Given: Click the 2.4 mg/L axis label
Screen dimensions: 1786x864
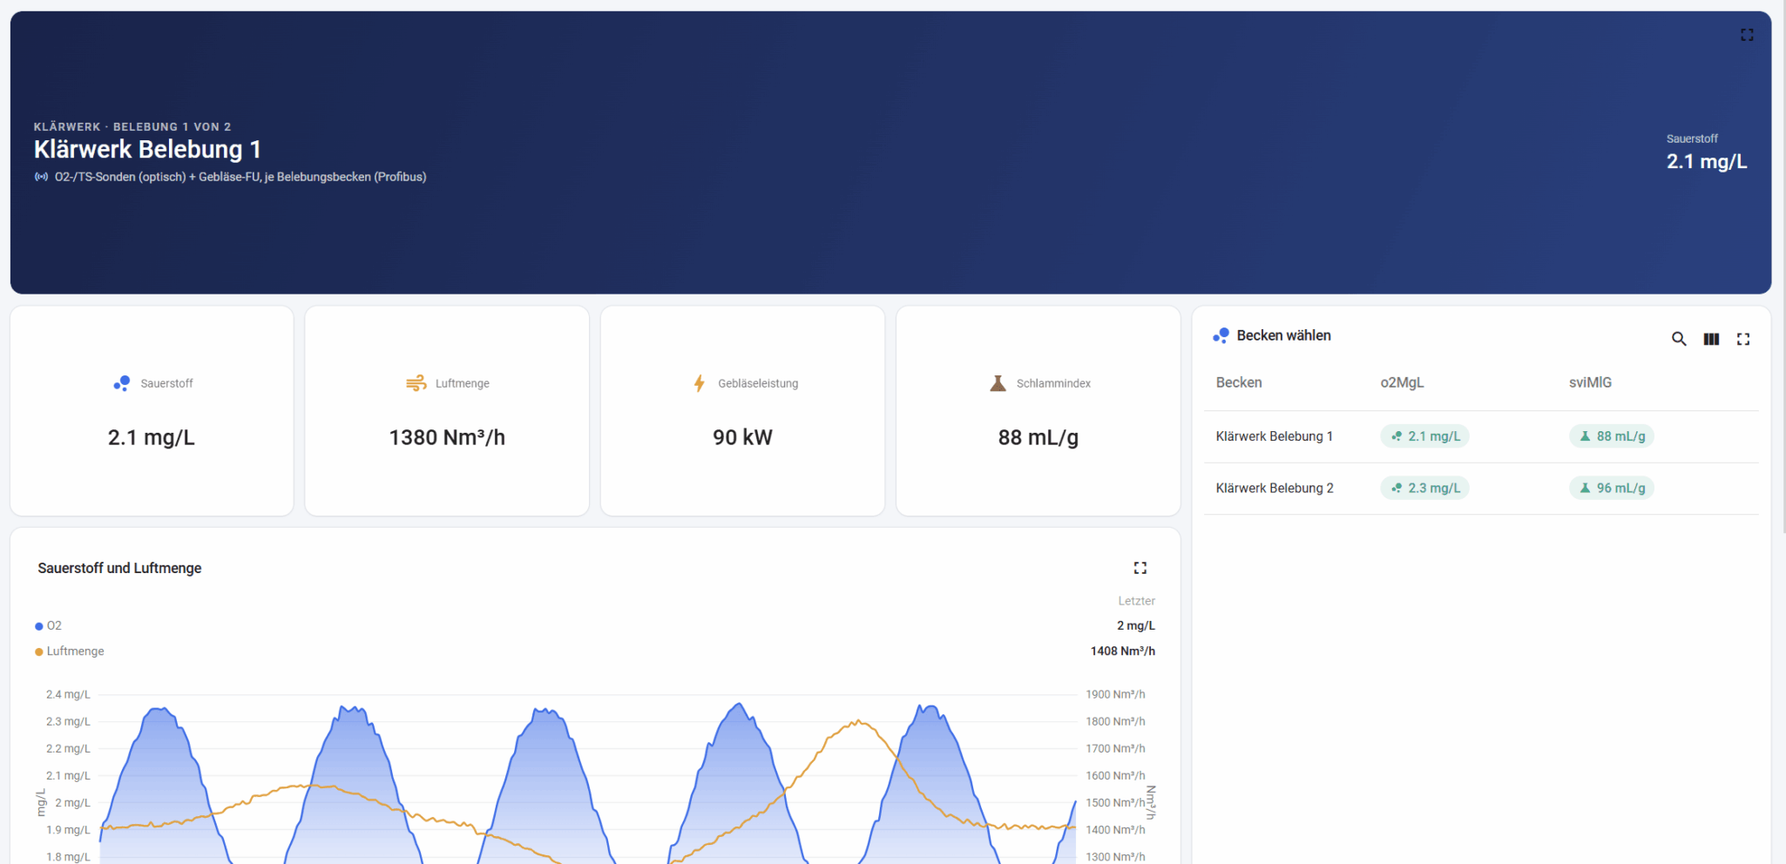Looking at the screenshot, I should pyautogui.click(x=68, y=694).
